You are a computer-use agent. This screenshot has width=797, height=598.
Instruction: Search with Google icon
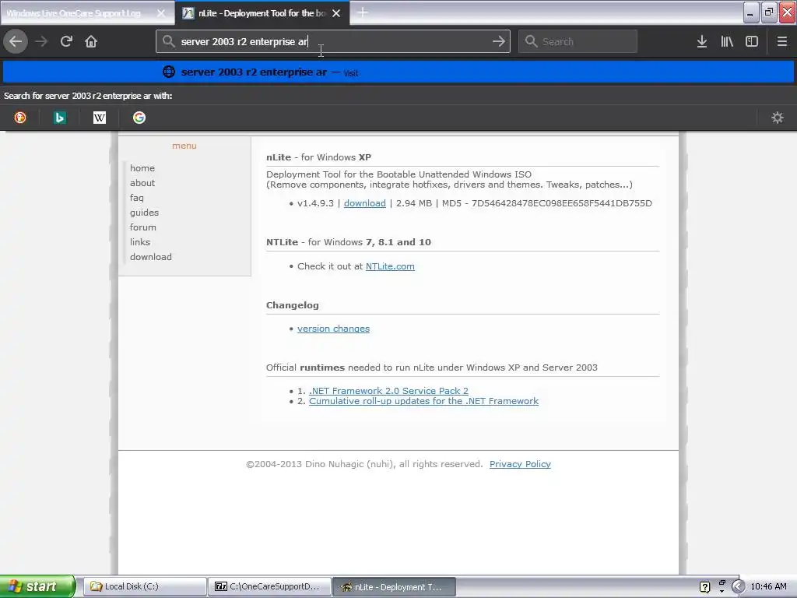point(139,118)
